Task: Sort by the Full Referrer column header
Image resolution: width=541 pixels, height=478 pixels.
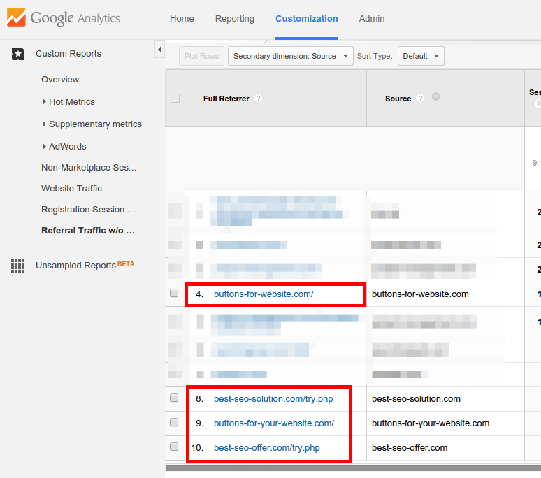Action: 226,99
